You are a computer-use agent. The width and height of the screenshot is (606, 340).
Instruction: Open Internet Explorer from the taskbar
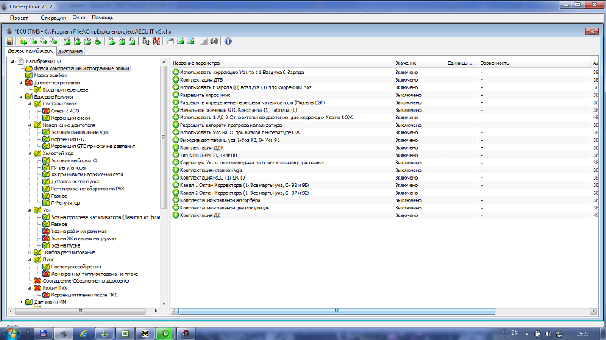[104, 333]
